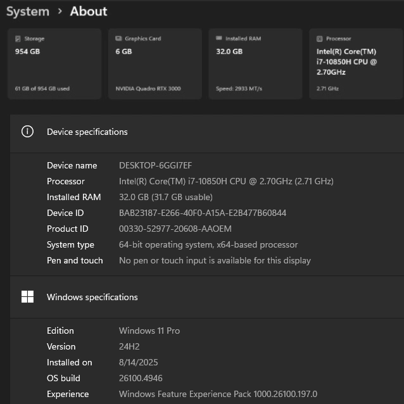The image size is (404, 404).
Task: Click the Windows version value 24H2
Action: pyautogui.click(x=129, y=346)
